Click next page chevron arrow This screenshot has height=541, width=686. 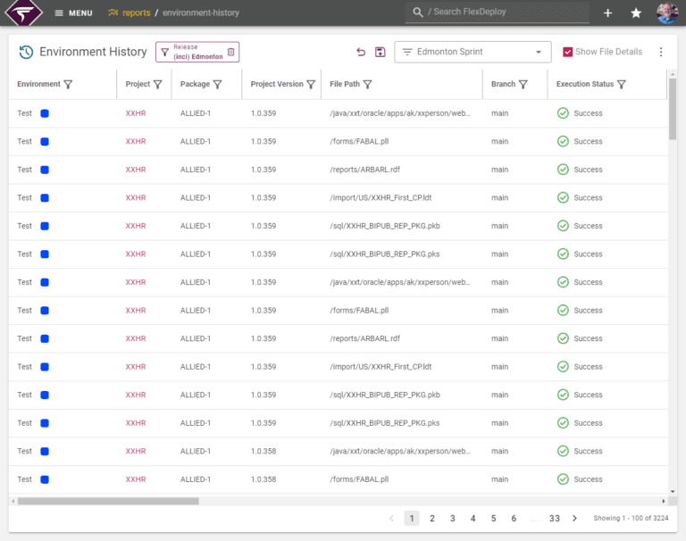tap(574, 519)
